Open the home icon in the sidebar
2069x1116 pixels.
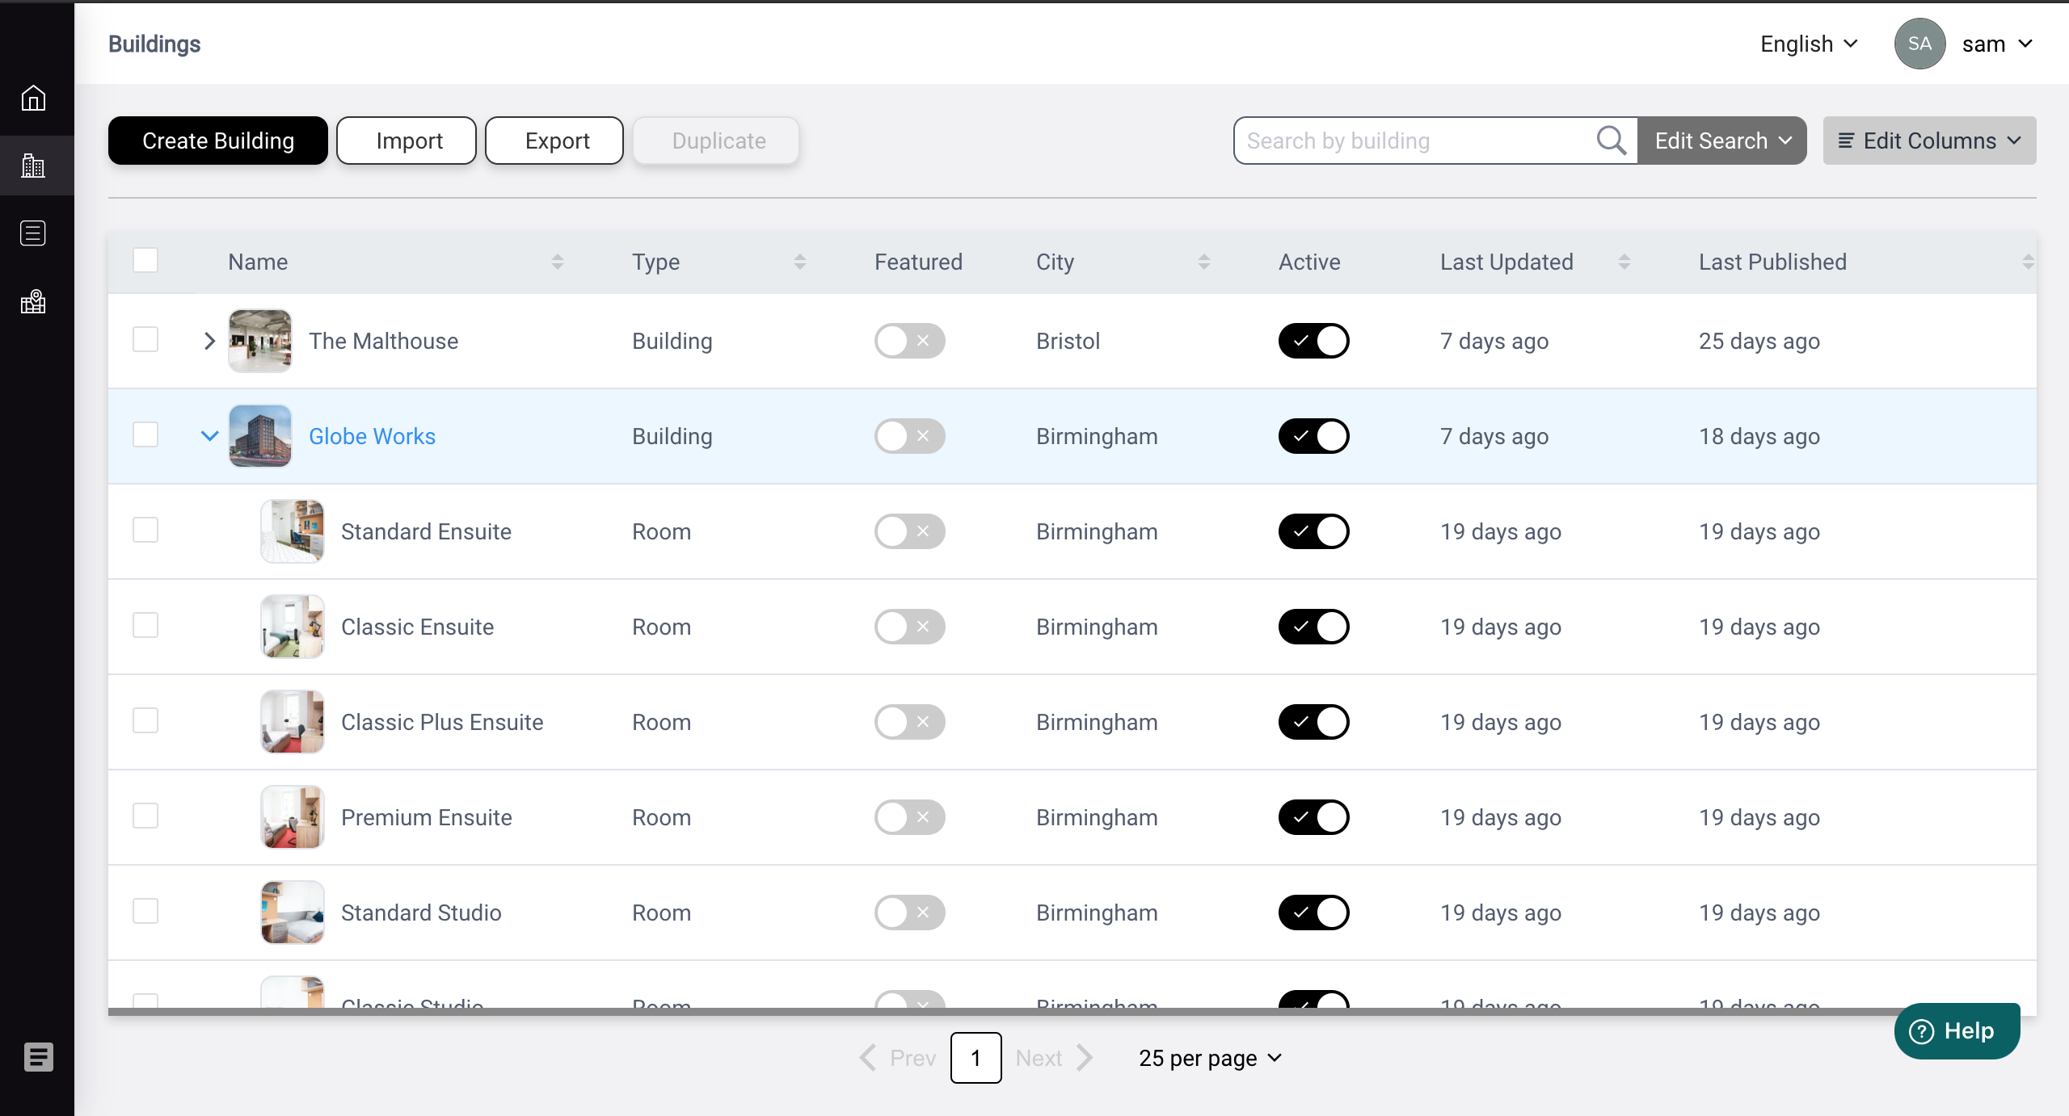pyautogui.click(x=33, y=98)
